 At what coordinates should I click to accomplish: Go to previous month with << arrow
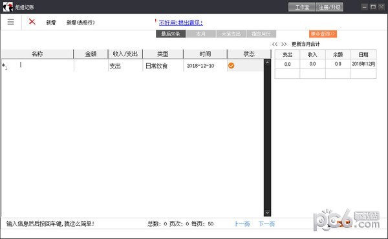pos(275,44)
